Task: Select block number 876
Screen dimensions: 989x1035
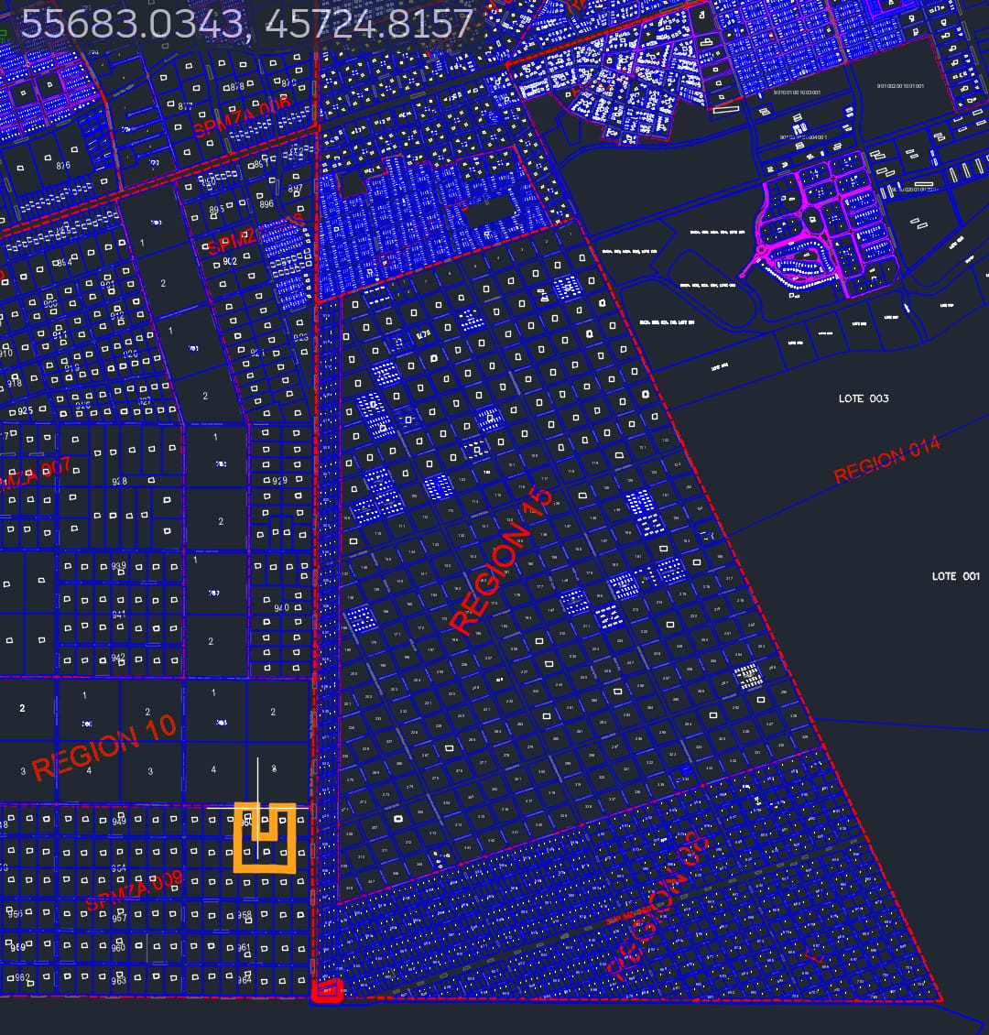Action: point(63,166)
